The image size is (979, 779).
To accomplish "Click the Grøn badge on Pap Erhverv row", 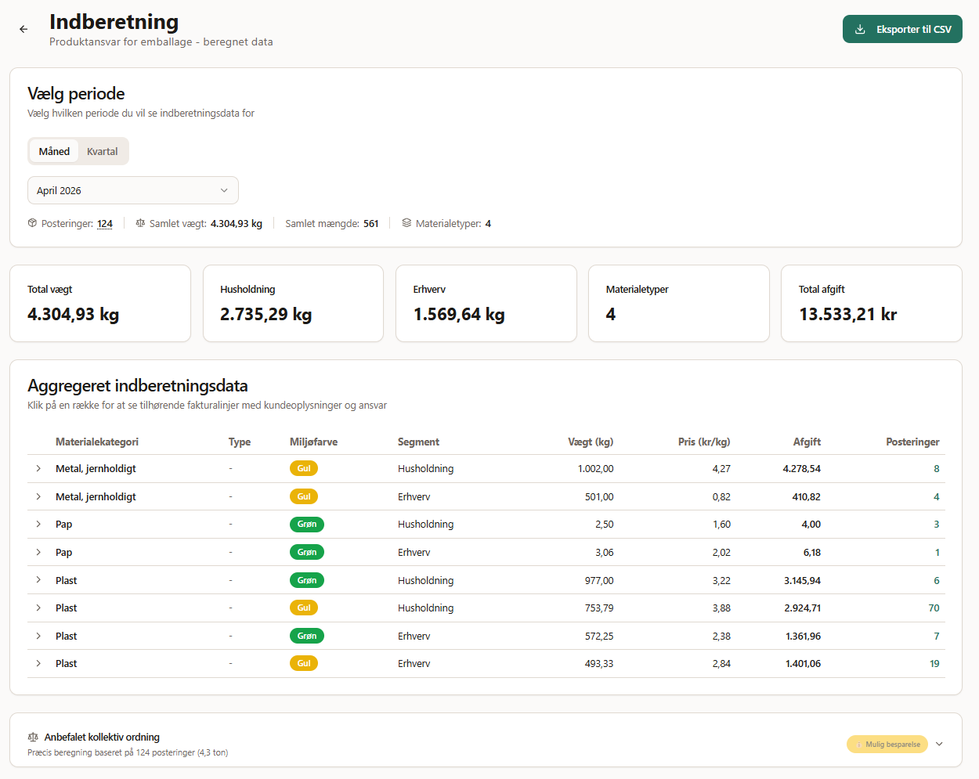I will [306, 552].
